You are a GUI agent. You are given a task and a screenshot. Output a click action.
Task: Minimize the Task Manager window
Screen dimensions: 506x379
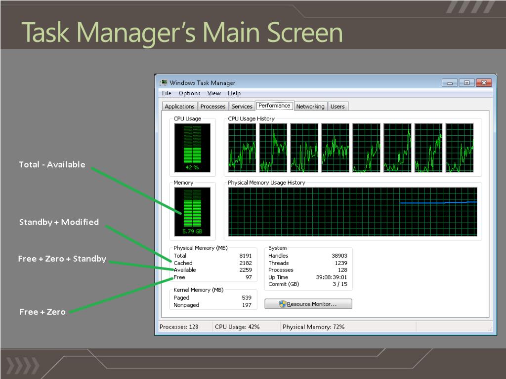pyautogui.click(x=450, y=83)
